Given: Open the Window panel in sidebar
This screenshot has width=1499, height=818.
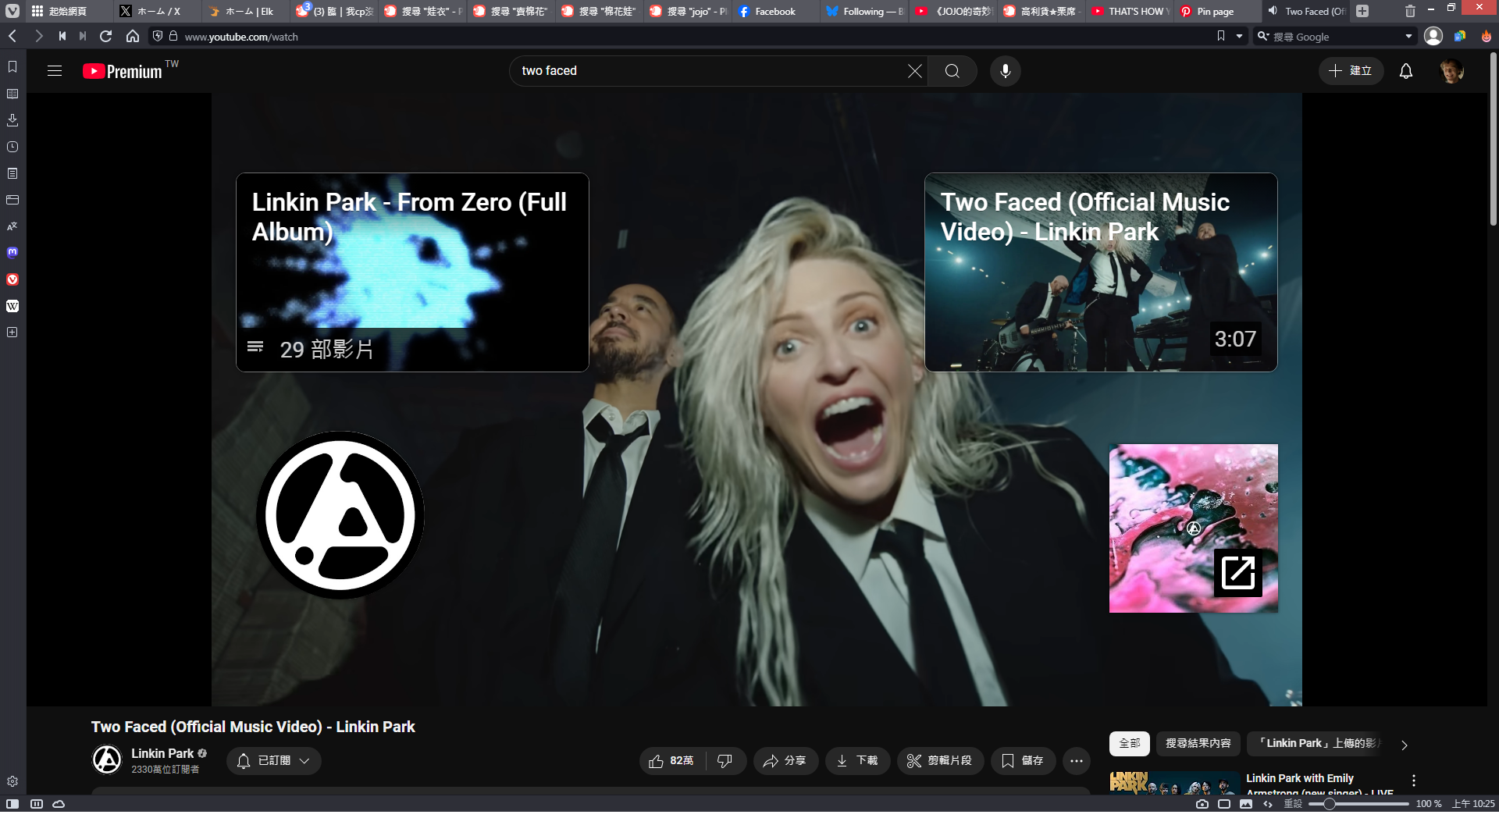Looking at the screenshot, I should [x=12, y=200].
